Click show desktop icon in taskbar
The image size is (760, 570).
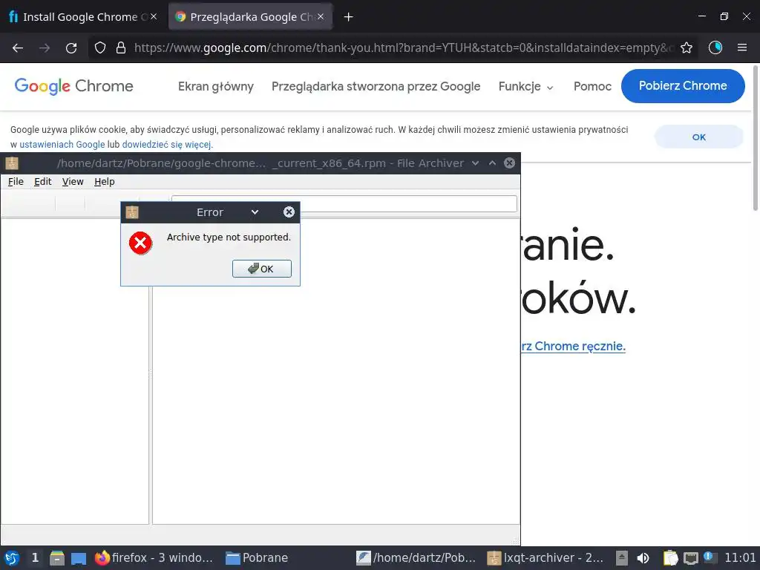pos(79,558)
